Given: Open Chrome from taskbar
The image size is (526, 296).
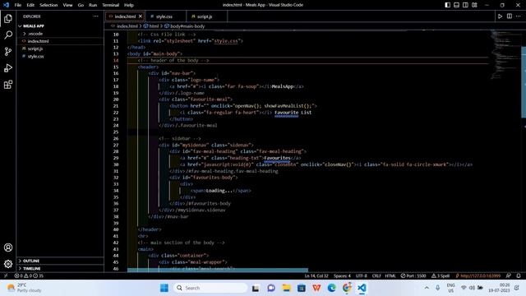Looking at the screenshot, I should [x=347, y=288].
